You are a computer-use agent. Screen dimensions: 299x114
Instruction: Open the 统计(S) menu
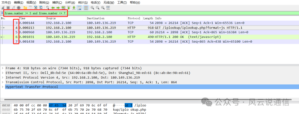click(x=83, y=2)
